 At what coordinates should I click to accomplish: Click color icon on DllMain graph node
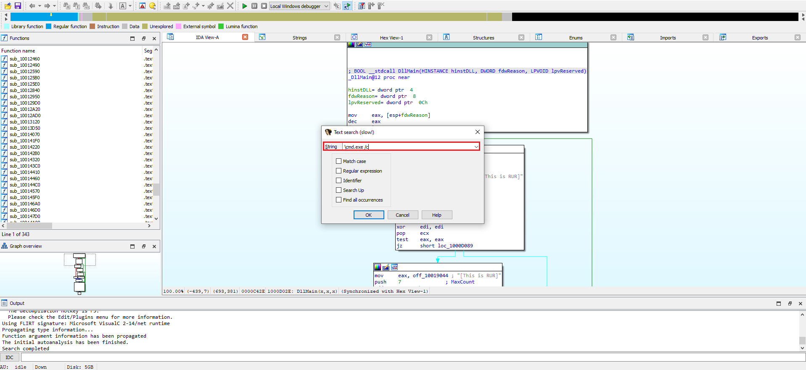point(351,45)
